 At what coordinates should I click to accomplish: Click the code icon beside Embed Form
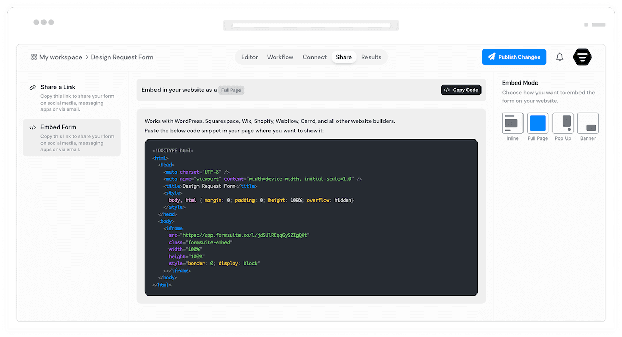click(32, 127)
